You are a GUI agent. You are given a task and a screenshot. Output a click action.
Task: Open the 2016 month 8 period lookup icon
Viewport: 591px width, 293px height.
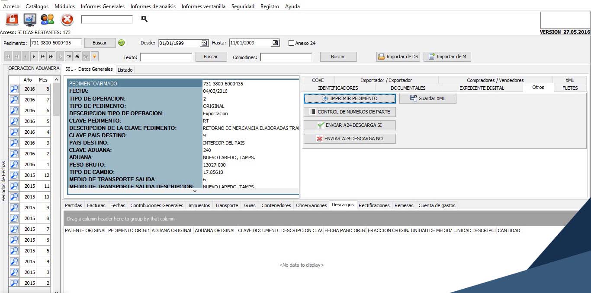pyautogui.click(x=14, y=89)
